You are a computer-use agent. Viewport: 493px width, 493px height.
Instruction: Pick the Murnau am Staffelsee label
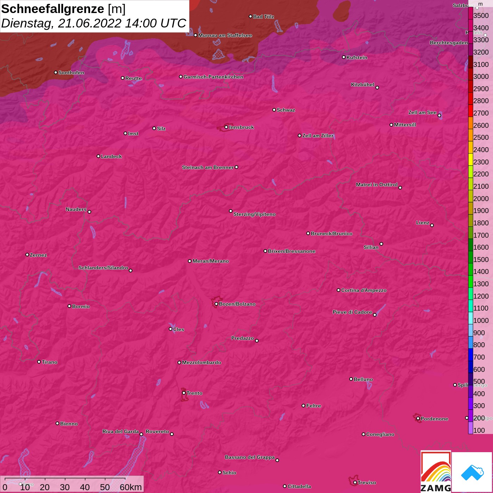[225, 35]
